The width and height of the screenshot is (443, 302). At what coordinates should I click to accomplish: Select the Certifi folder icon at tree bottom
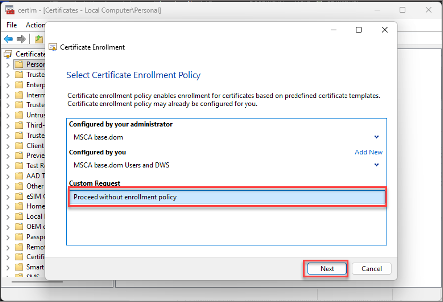pyautogui.click(x=19, y=257)
